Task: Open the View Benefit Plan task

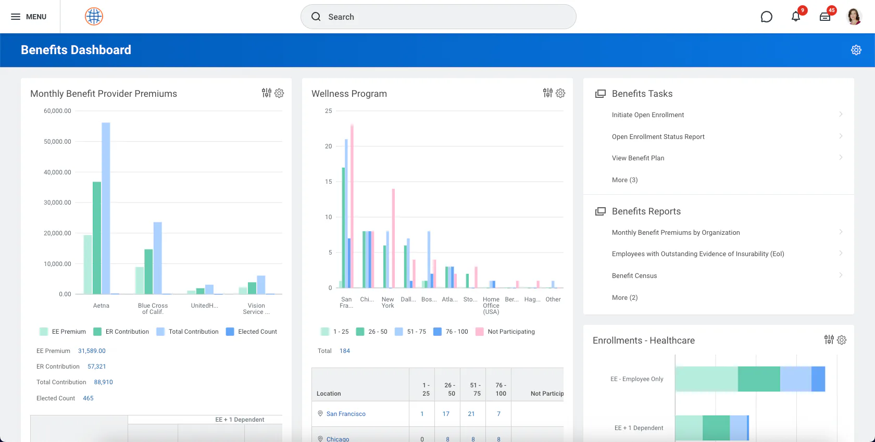Action: coord(638,158)
